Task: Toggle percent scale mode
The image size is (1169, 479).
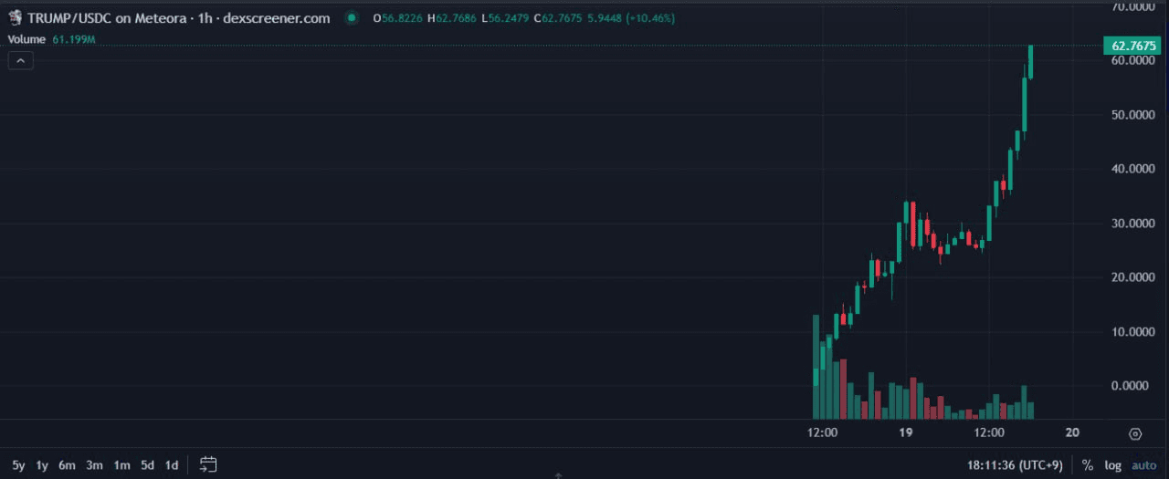Action: pyautogui.click(x=1087, y=465)
